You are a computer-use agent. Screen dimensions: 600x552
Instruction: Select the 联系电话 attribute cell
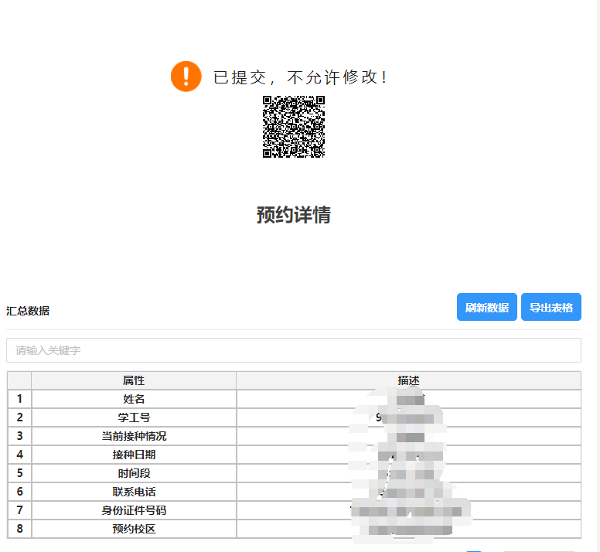134,492
